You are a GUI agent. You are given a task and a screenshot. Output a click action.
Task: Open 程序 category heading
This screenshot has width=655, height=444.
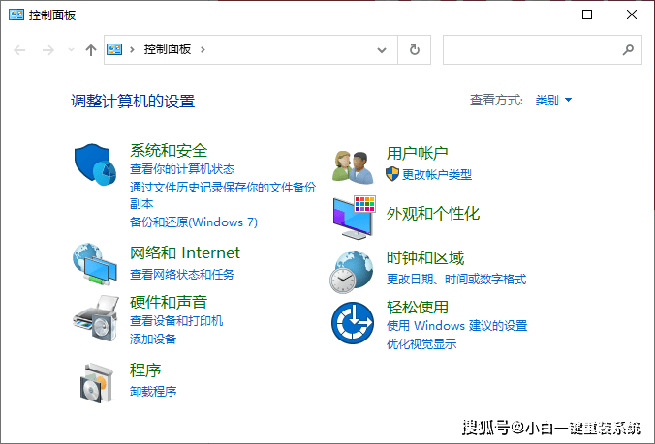click(145, 370)
